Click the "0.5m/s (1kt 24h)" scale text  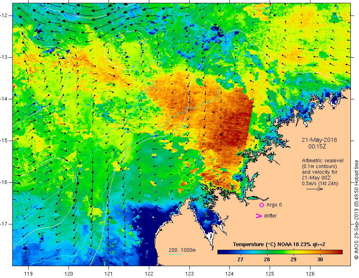click(x=320, y=184)
